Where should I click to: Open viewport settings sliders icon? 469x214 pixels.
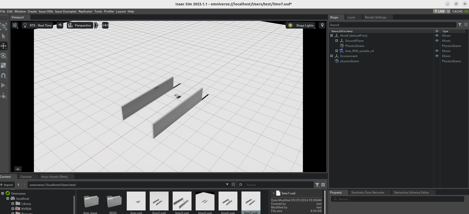(x=15, y=25)
